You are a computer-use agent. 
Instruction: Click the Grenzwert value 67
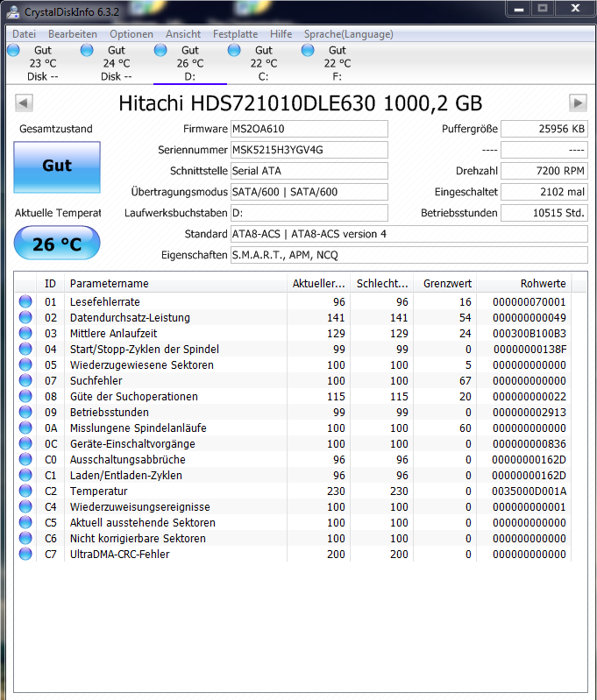tap(466, 381)
